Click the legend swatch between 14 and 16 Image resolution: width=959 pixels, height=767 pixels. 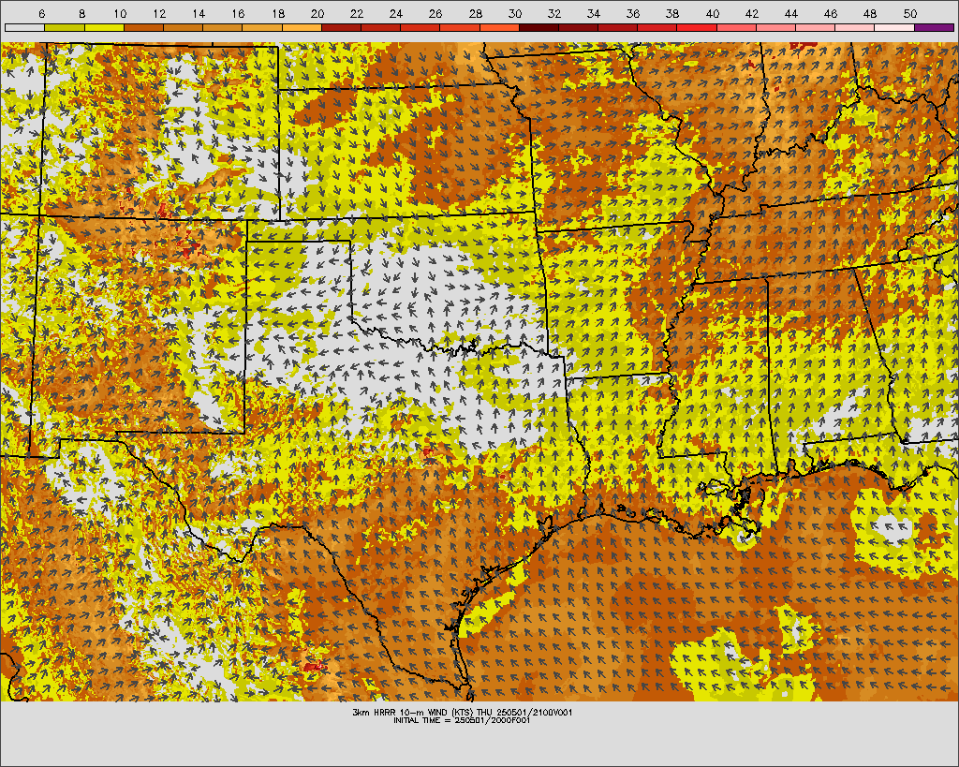pyautogui.click(x=223, y=27)
